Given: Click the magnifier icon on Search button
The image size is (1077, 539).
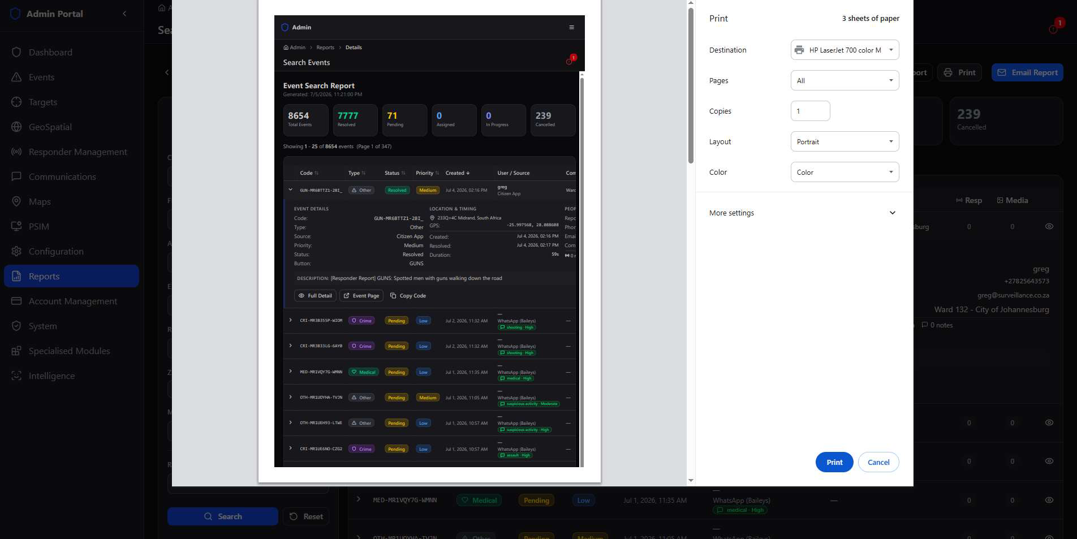Looking at the screenshot, I should point(208,516).
